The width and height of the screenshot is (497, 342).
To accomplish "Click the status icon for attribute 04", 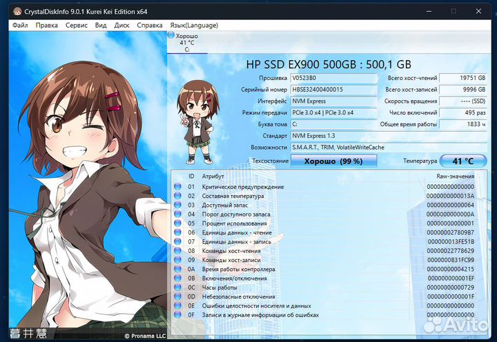I will pos(177,214).
